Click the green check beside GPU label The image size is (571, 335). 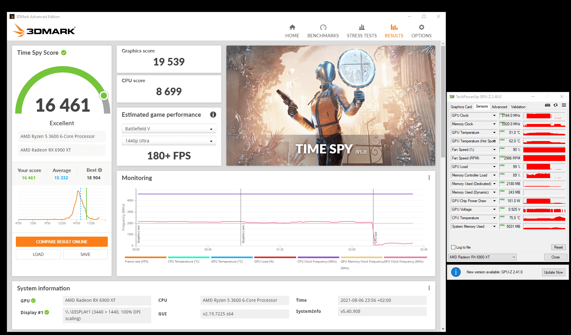(x=33, y=301)
